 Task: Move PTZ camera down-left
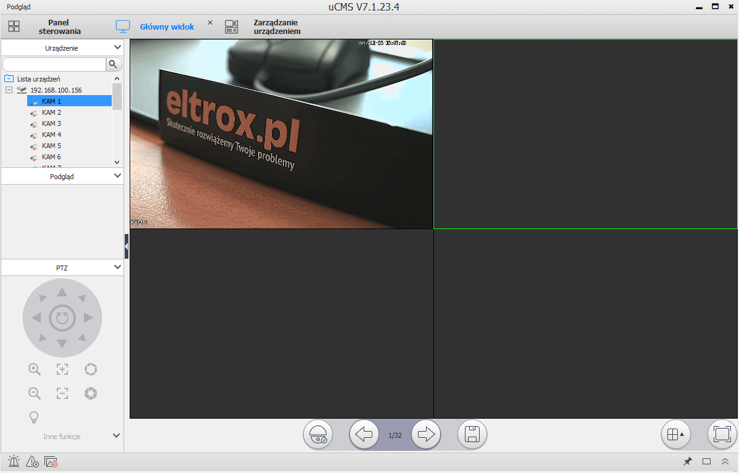(x=43, y=338)
